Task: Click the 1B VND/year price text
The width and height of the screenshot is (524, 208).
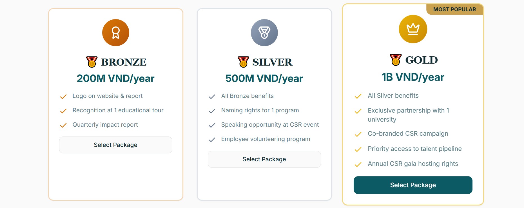Action: click(413, 77)
